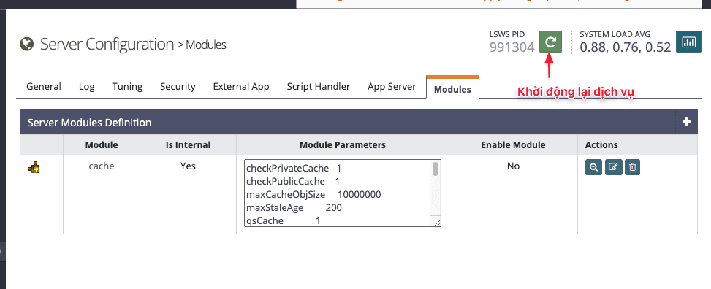Open the External App tab
Image resolution: width=711 pixels, height=289 pixels.
click(241, 87)
